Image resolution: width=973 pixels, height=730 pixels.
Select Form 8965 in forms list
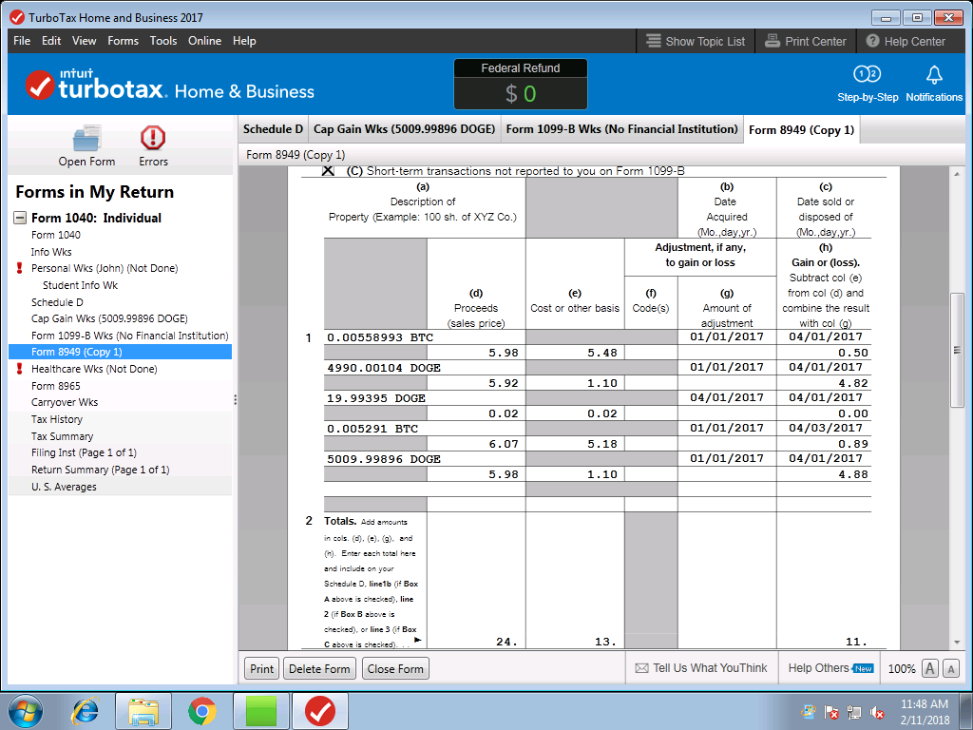tap(56, 386)
